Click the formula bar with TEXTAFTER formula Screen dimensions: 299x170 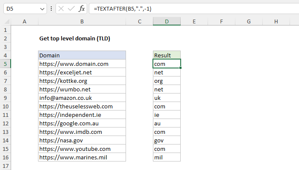pyautogui.click(x=194, y=9)
